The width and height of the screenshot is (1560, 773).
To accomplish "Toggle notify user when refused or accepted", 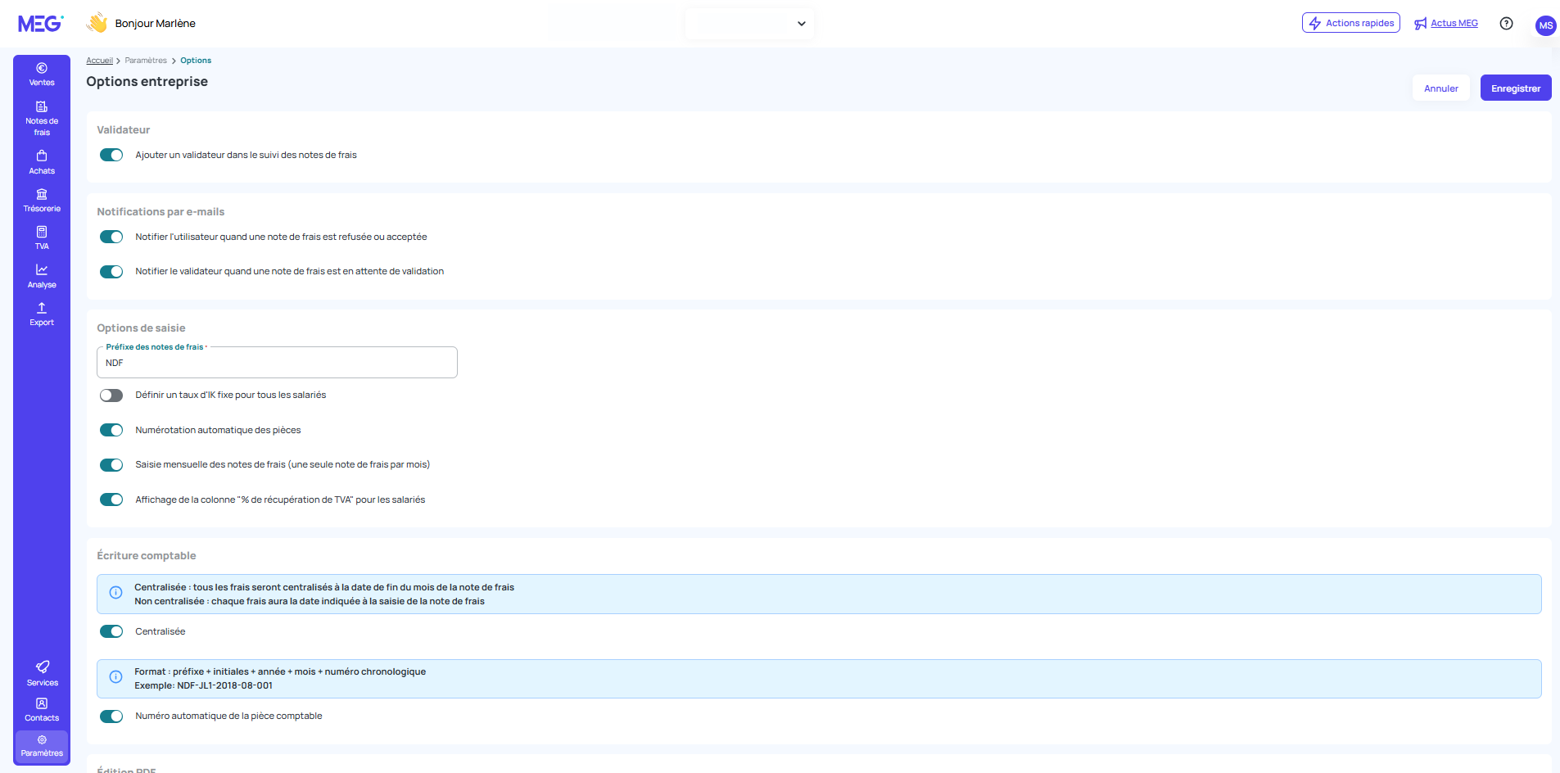I will [x=111, y=237].
